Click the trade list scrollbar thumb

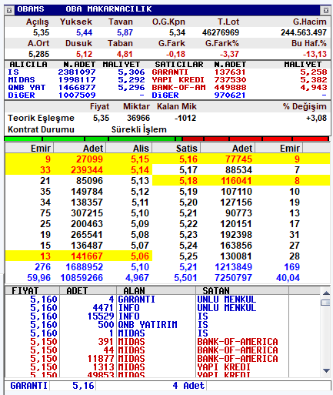(326, 303)
